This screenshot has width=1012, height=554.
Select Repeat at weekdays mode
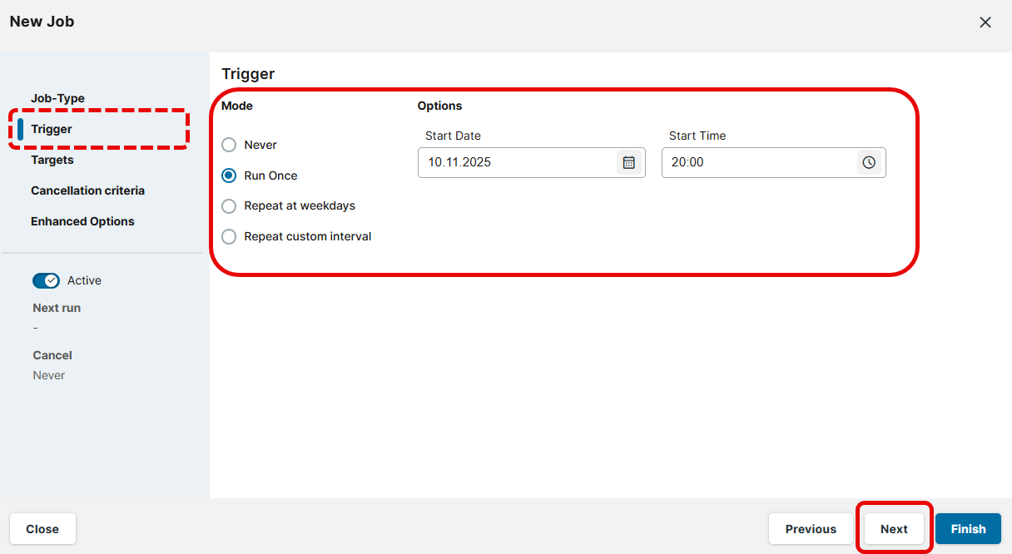tap(229, 206)
